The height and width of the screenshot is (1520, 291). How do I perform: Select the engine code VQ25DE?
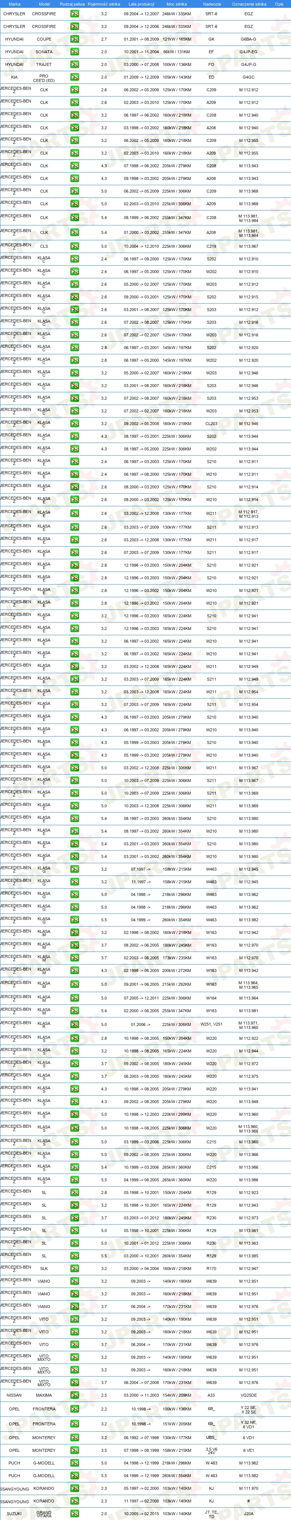point(249,1395)
